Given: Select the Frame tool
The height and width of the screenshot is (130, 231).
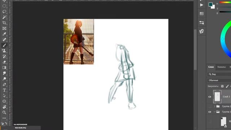Looking at the screenshot, I should click(4, 28).
